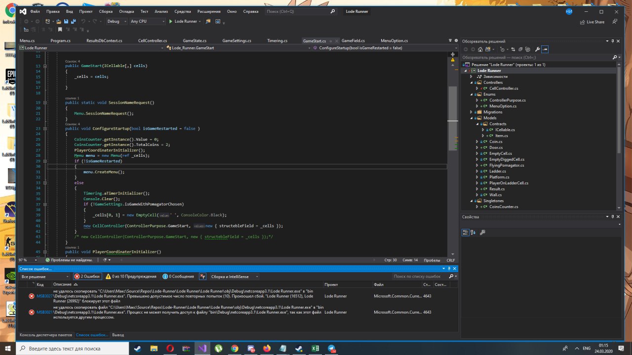The image size is (632, 355).
Task: Collapse the SessionNameRequest method outline
Action: [44, 103]
